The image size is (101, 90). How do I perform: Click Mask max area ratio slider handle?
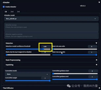(96, 55)
